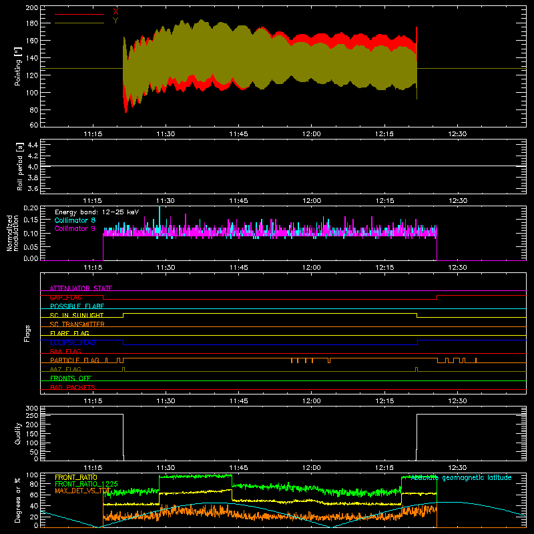This screenshot has height=534, width=534.
Task: Click the red X legend line sample
Action: (79, 14)
